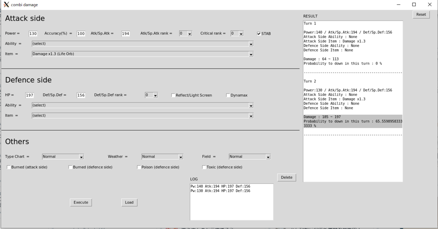The height and width of the screenshot is (229, 438).
Task: Check Poison (defence side) option
Action: tap(139, 167)
